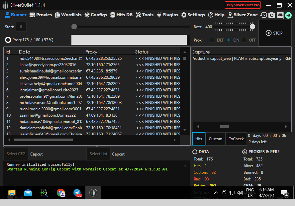Click the Select CFG selector
The width and height of the screenshot is (295, 206).
(16, 154)
